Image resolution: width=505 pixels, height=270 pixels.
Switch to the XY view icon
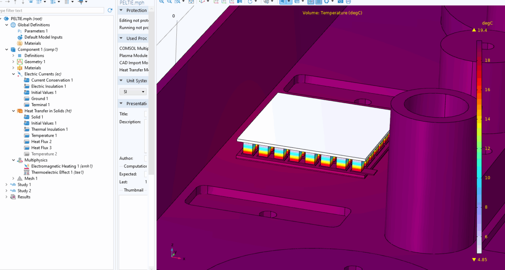(x=216, y=2)
